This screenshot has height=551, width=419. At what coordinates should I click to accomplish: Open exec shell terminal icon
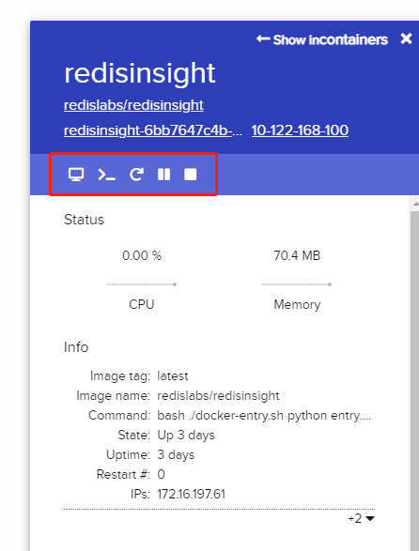pos(106,175)
